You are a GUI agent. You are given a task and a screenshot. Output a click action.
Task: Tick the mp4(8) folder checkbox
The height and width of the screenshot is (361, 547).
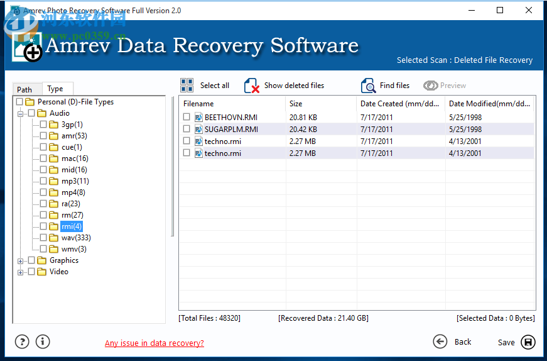43,192
